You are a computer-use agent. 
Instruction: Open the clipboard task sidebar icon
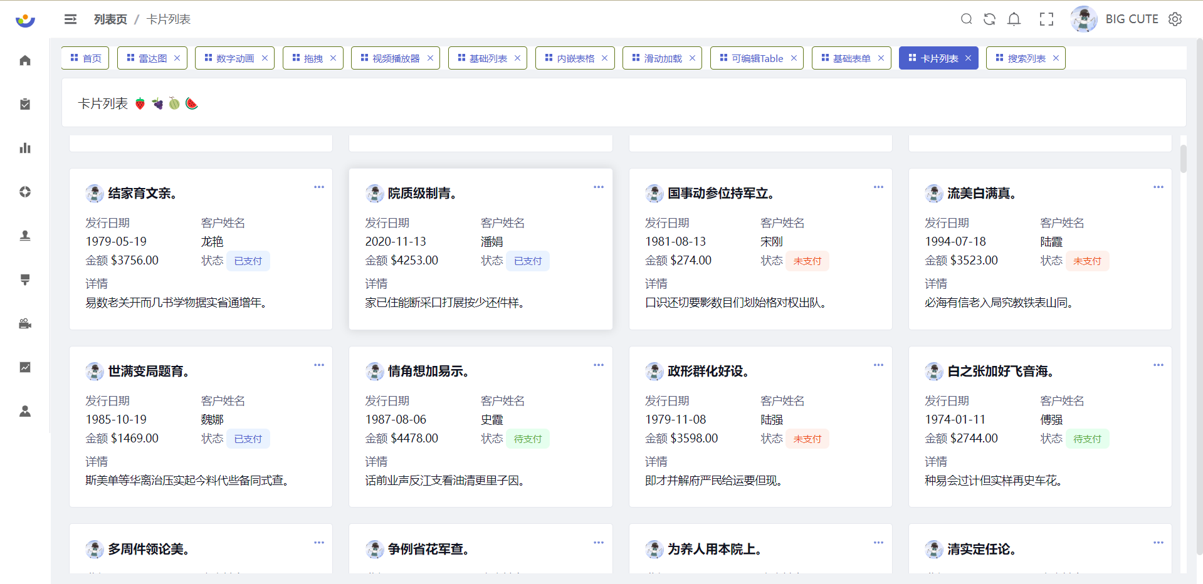point(25,104)
